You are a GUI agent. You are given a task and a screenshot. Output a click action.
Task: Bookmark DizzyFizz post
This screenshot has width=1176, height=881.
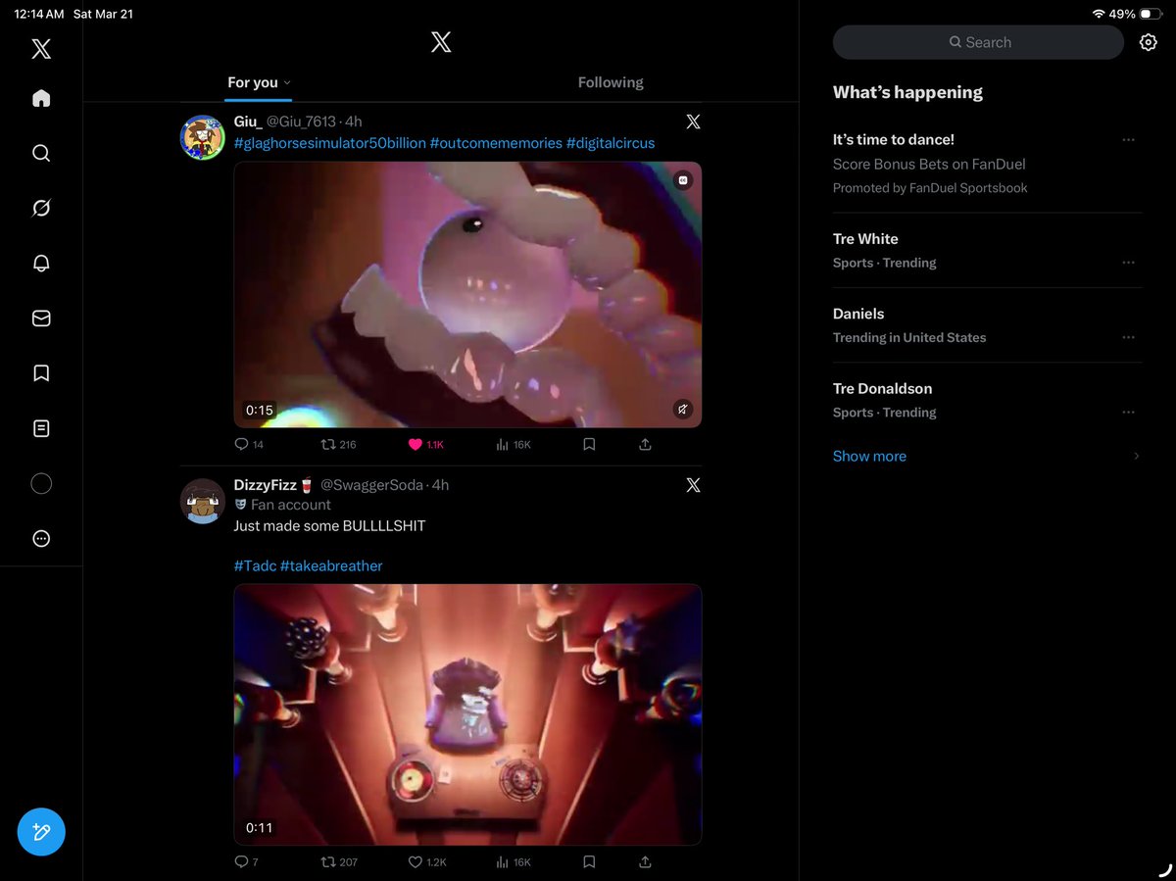point(589,862)
